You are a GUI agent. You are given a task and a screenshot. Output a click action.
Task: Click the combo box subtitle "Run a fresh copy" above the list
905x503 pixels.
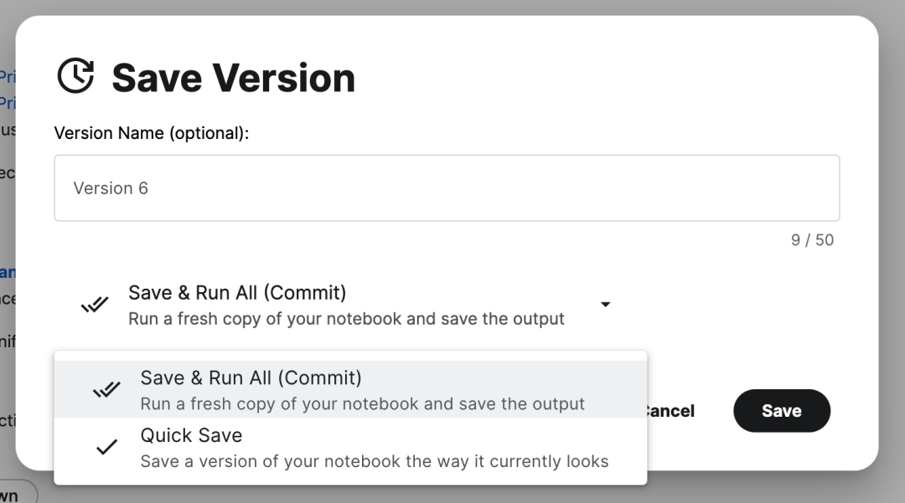pyautogui.click(x=346, y=319)
